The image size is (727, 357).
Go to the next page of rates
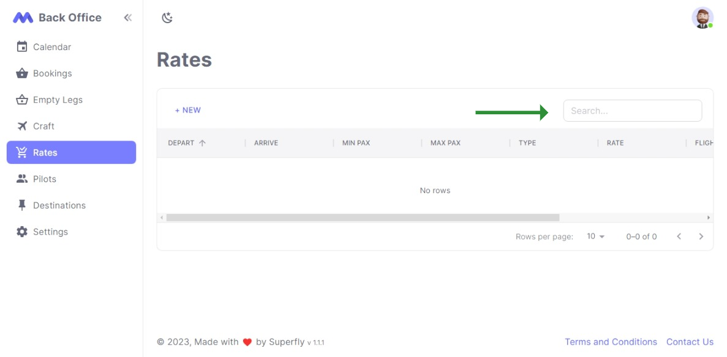[x=701, y=236]
